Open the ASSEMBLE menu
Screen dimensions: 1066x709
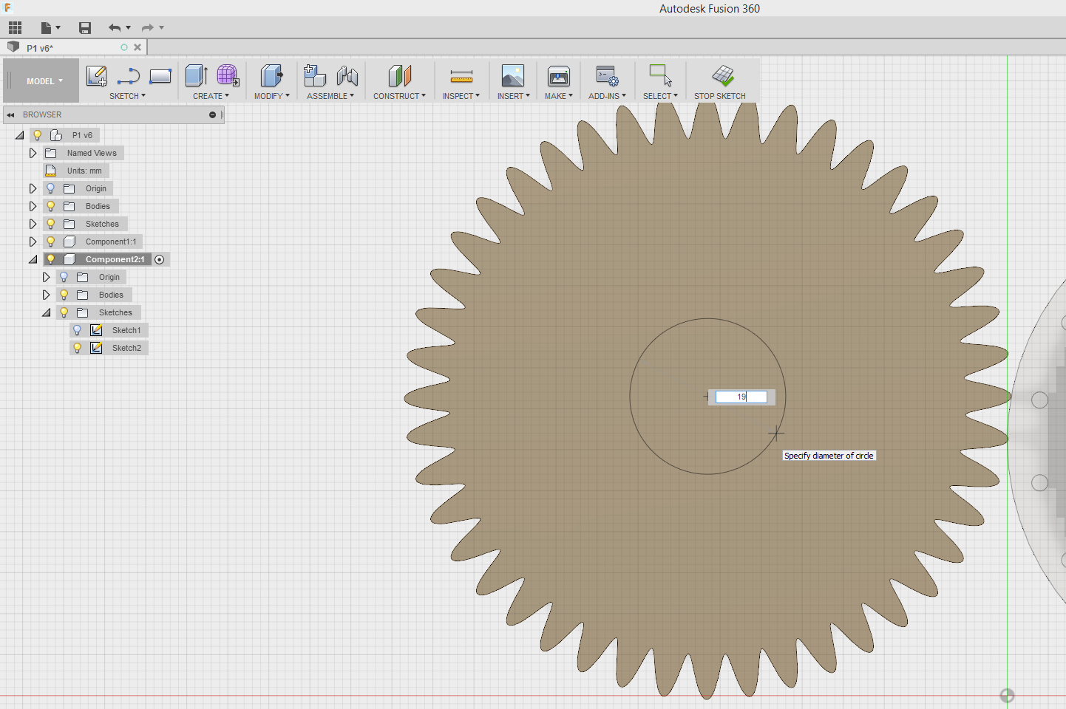(x=330, y=96)
